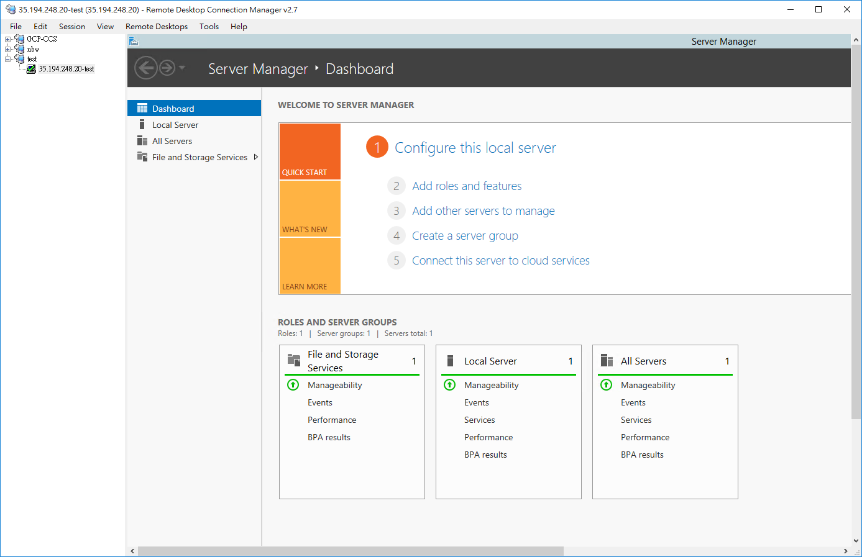Select the Local Server sidebar item

pos(194,124)
